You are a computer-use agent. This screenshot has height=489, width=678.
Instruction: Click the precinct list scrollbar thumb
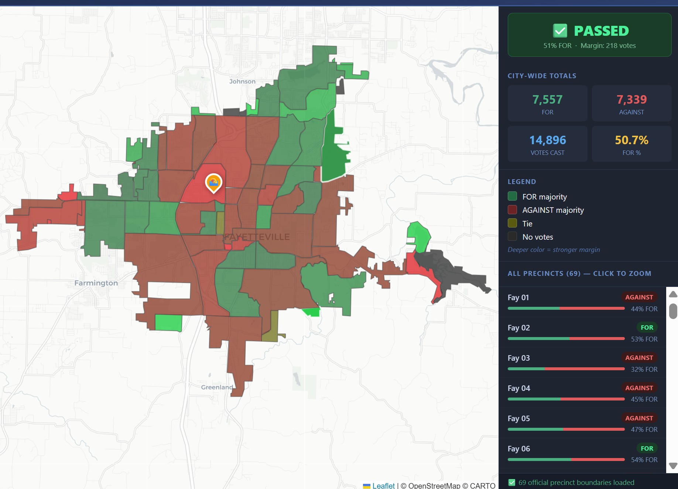673,311
